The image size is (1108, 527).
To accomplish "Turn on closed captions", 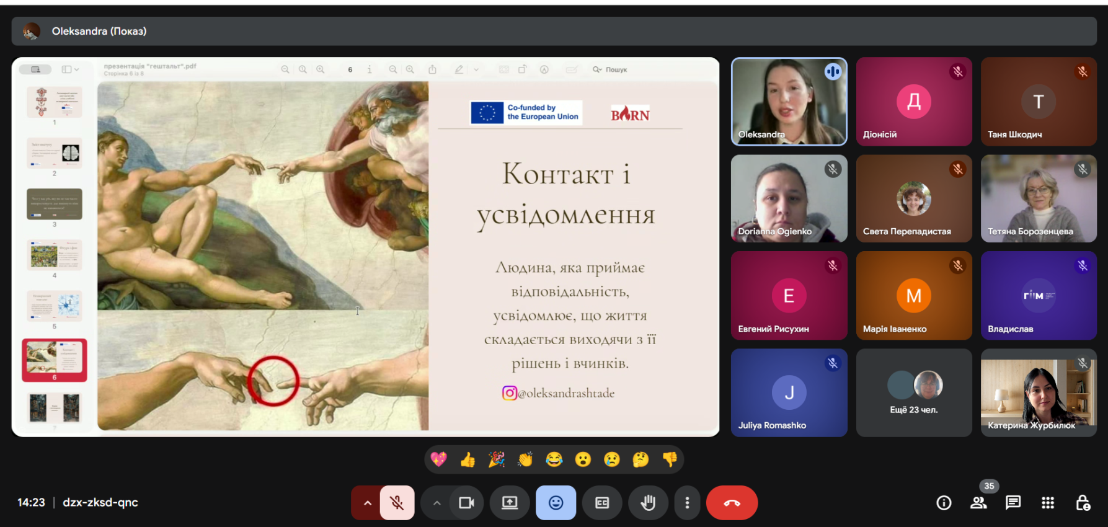I will [x=602, y=503].
